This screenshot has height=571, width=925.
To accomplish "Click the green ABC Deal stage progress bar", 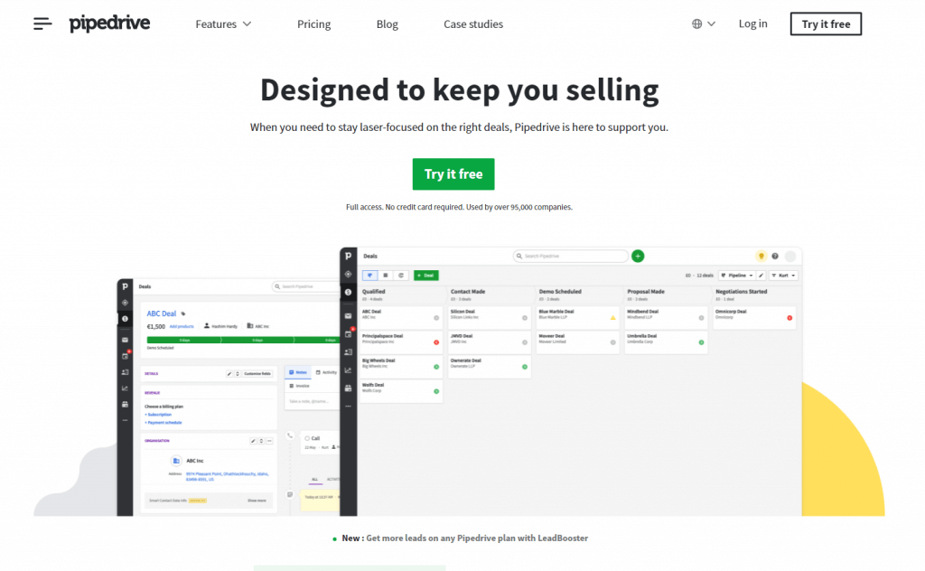I will pos(210,340).
